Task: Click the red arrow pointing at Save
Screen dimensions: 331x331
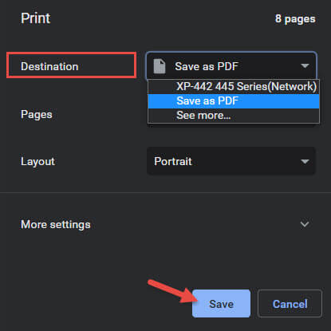Action: pyautogui.click(x=173, y=291)
